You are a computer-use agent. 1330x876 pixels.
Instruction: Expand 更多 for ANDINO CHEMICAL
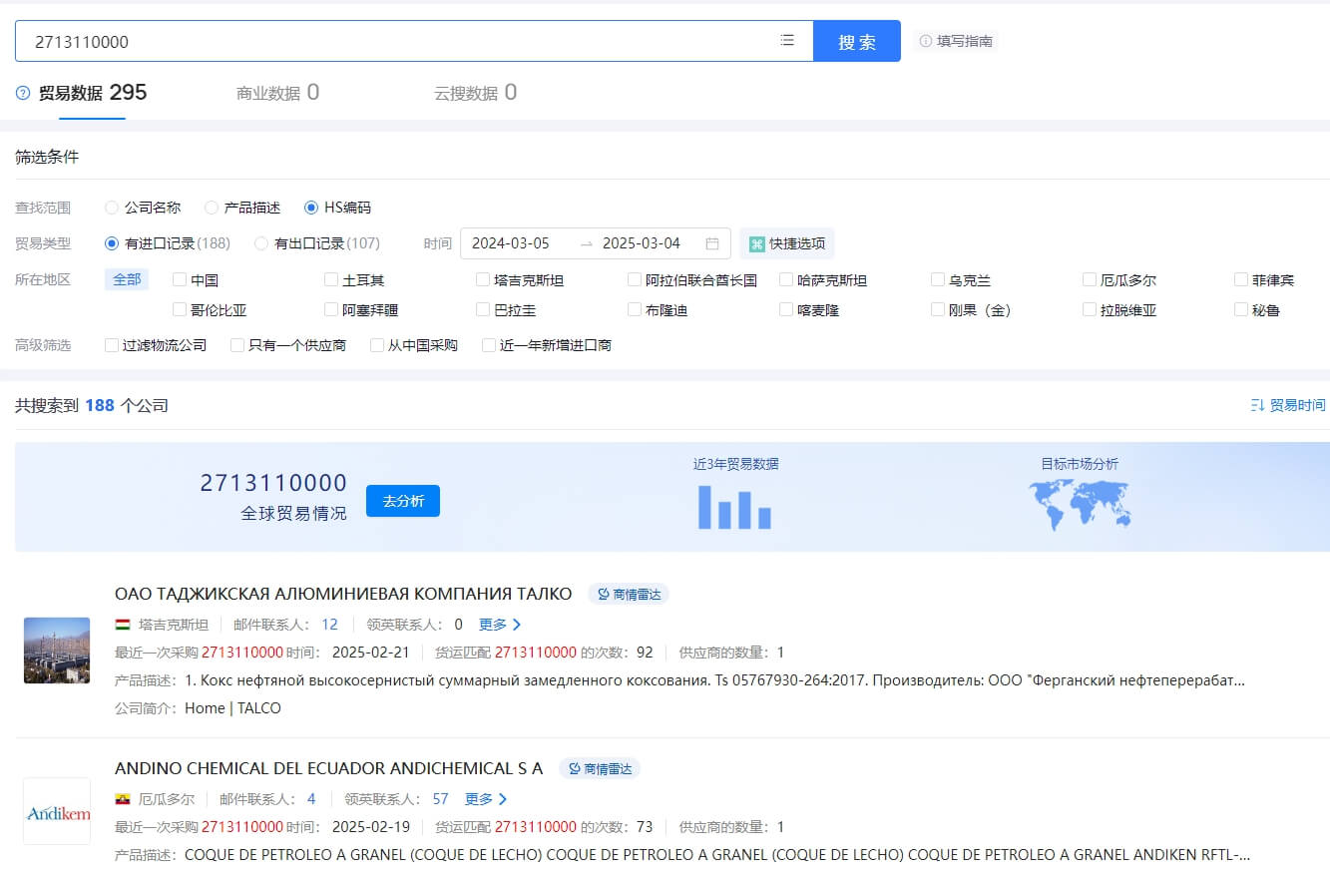486,799
